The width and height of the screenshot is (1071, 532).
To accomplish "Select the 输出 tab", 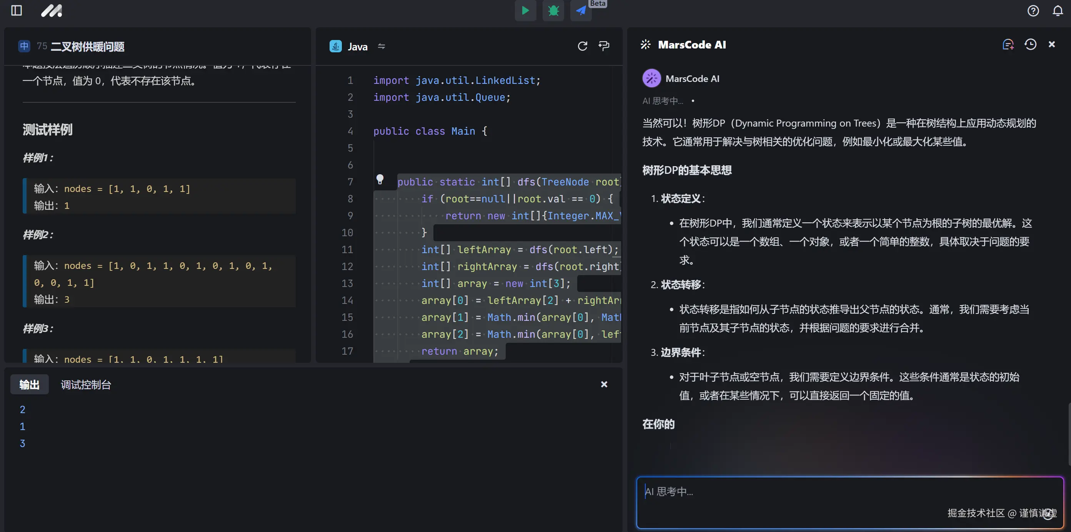I will coord(29,385).
